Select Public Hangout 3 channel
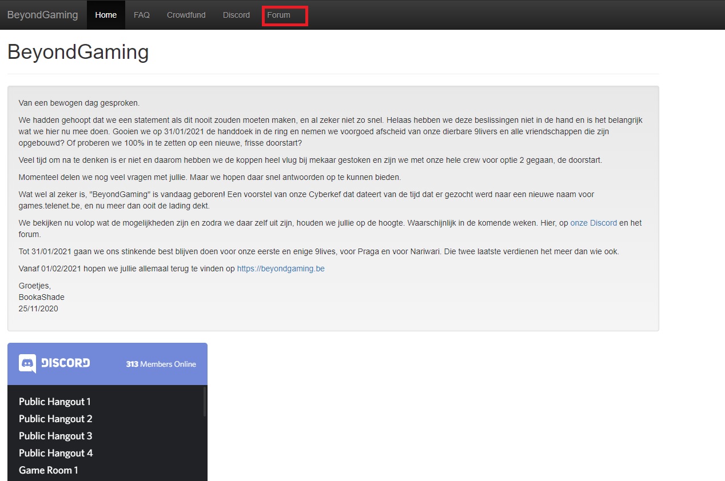 55,436
